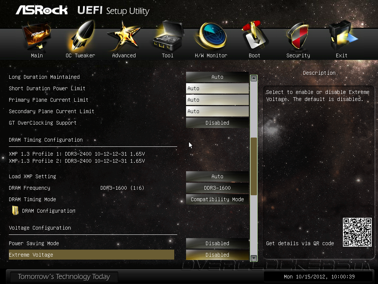This screenshot has height=284, width=378.
Task: Open Long Duration Maintained Auto dropdown
Action: 217,77
